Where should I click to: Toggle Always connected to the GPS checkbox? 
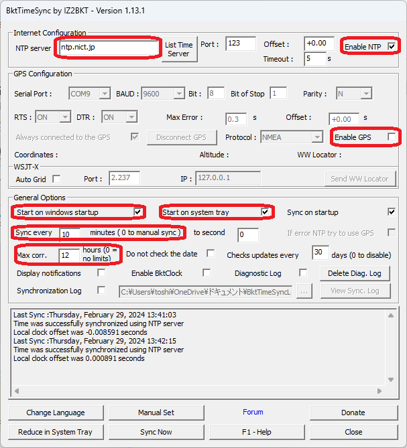134,137
